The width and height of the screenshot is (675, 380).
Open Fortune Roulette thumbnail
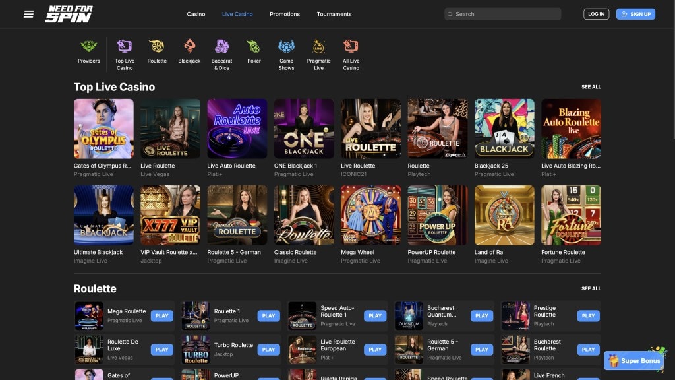point(572,216)
